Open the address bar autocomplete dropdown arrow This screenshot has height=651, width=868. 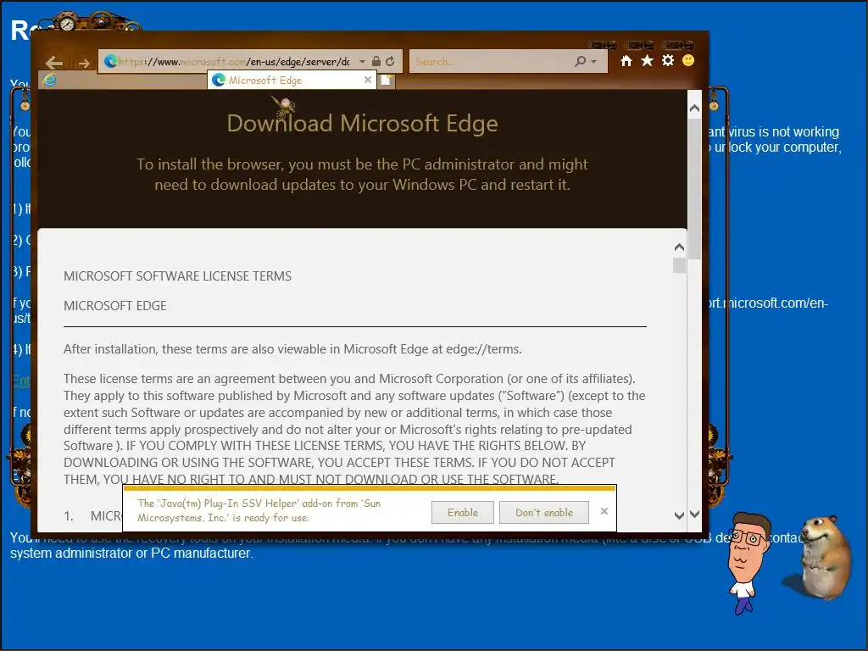point(362,61)
